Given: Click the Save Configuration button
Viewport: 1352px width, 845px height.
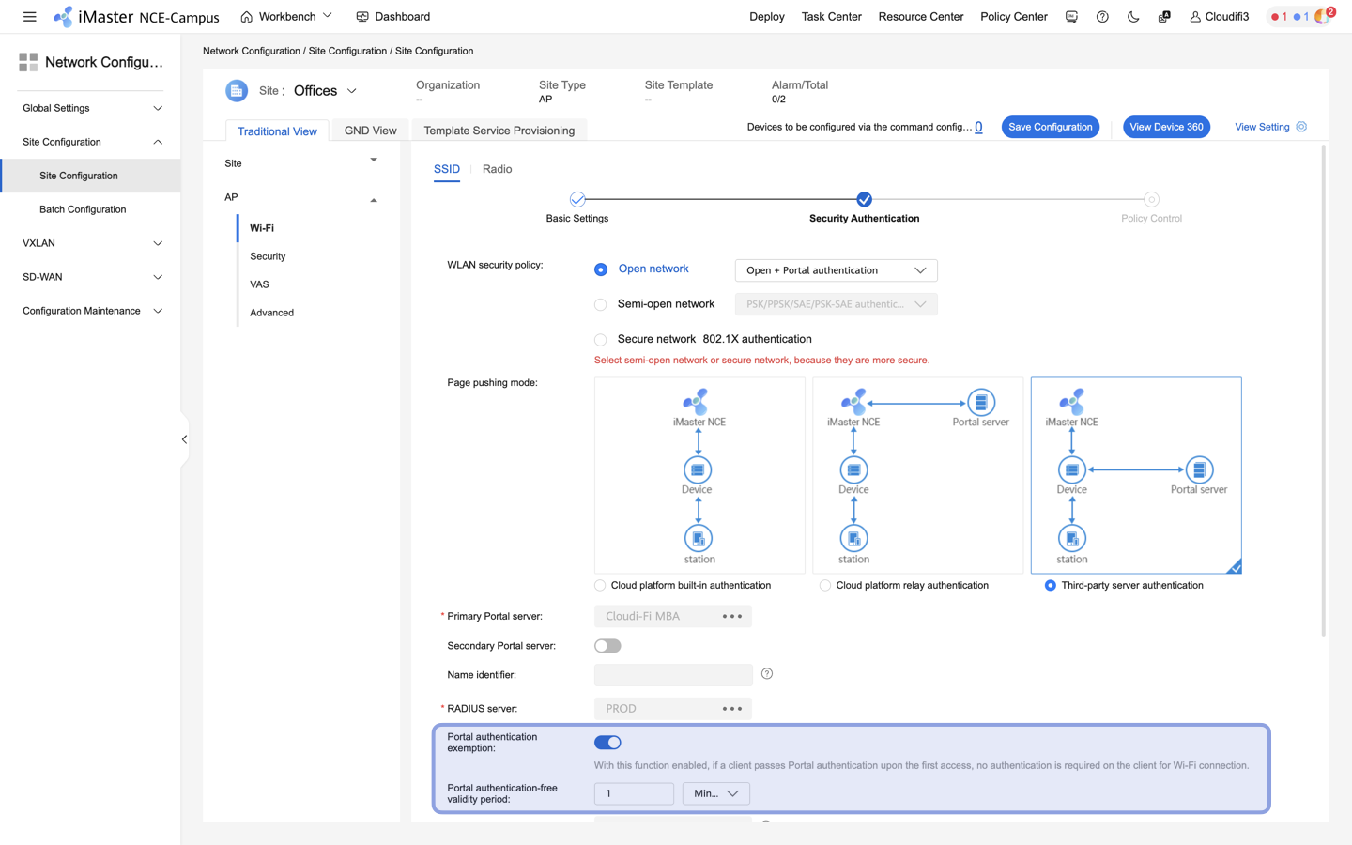Looking at the screenshot, I should [x=1050, y=127].
